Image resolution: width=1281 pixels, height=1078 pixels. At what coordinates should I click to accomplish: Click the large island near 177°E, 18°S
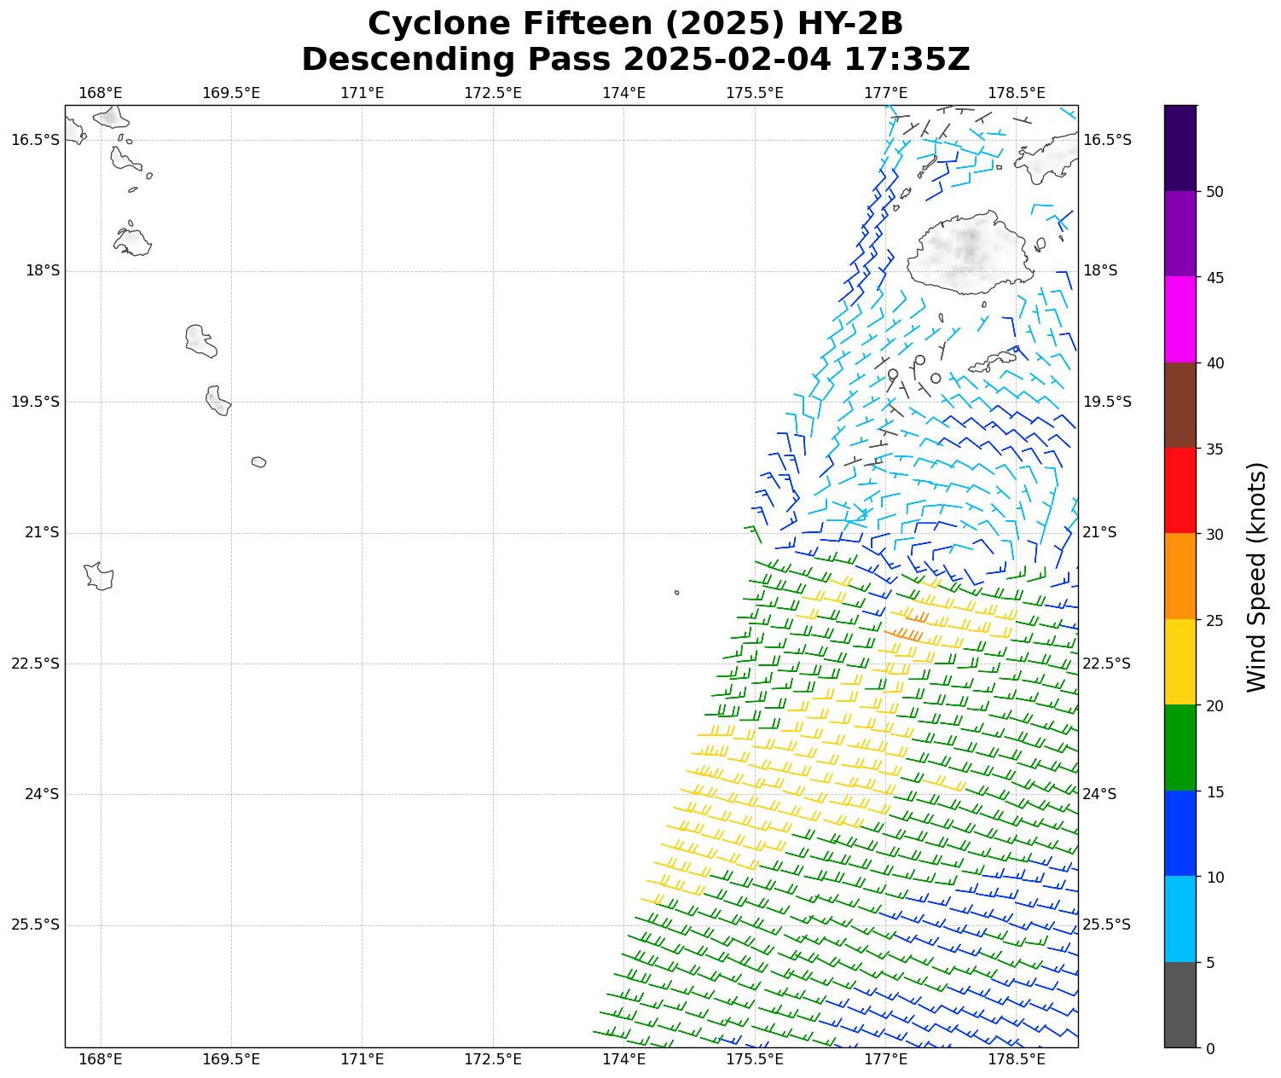[x=969, y=252]
